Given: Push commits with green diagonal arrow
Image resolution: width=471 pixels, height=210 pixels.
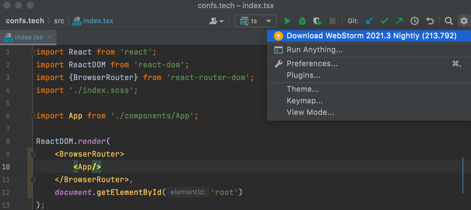Looking at the screenshot, I should [399, 21].
